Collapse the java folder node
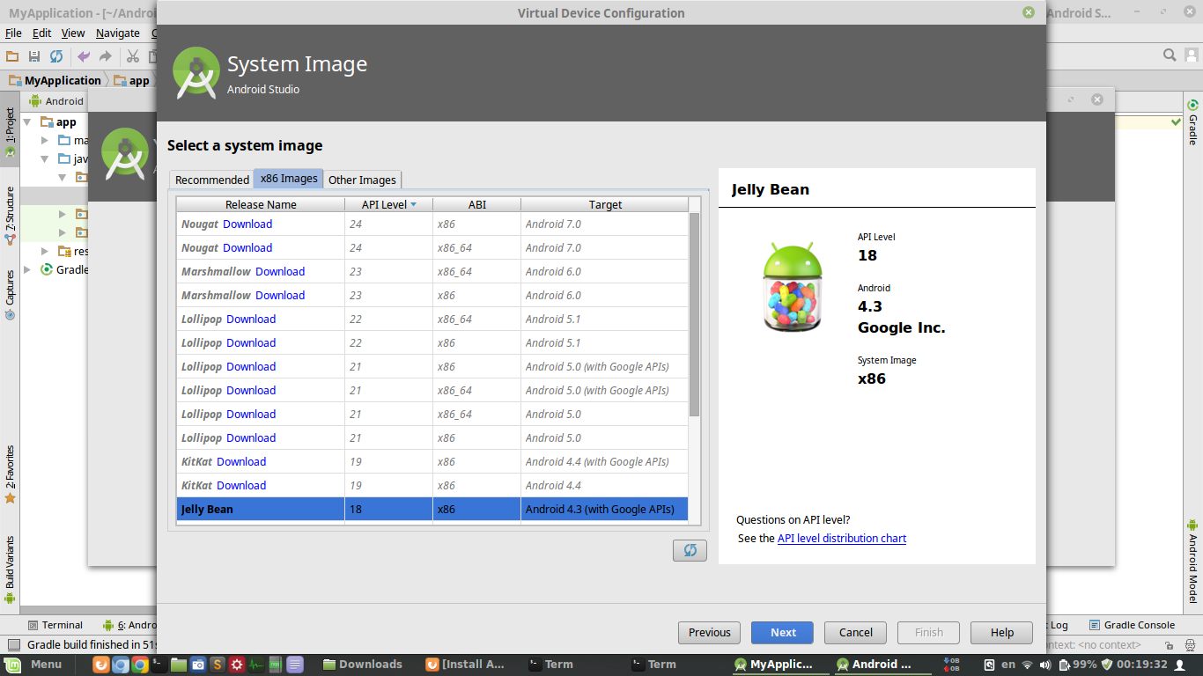This screenshot has width=1203, height=676. click(46, 158)
